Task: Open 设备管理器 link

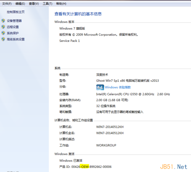Action: point(14,21)
